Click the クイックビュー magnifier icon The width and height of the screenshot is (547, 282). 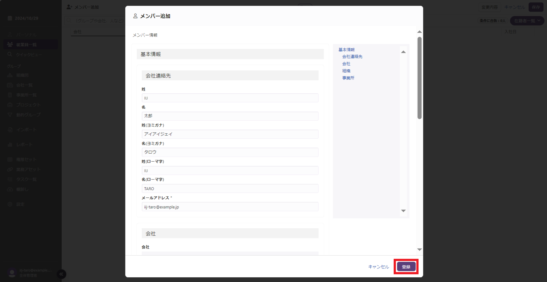coord(10,54)
